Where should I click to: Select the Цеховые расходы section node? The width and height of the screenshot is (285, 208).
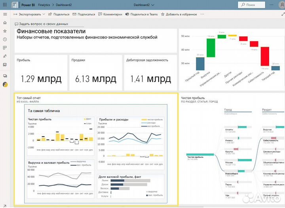coord(274,149)
